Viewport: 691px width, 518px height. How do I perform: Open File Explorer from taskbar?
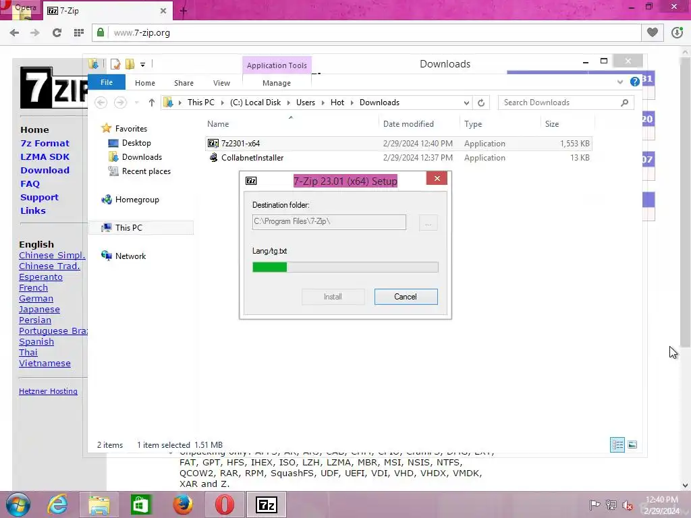(x=99, y=505)
